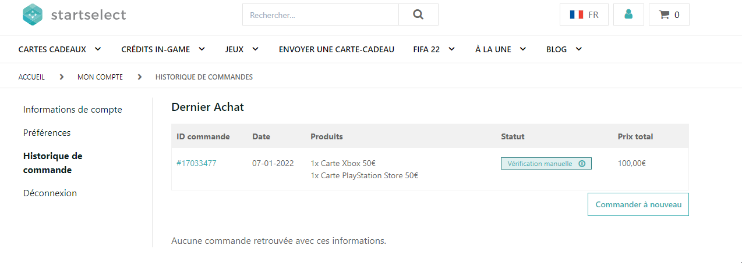Click the French flag language icon

click(577, 15)
